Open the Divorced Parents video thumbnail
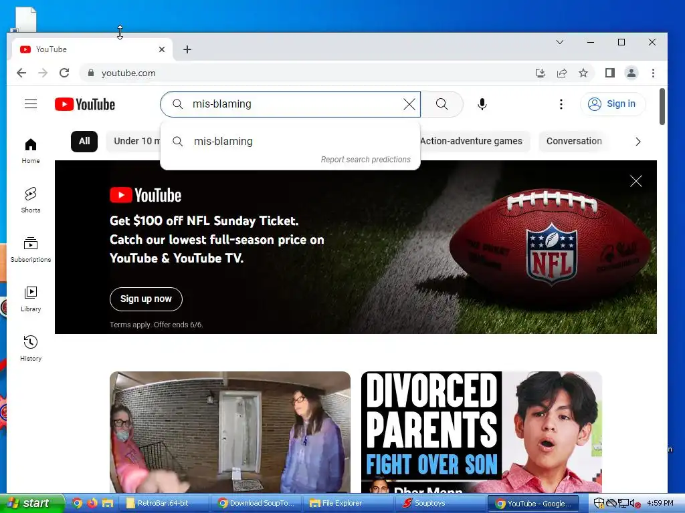The image size is (685, 513). tap(482, 432)
